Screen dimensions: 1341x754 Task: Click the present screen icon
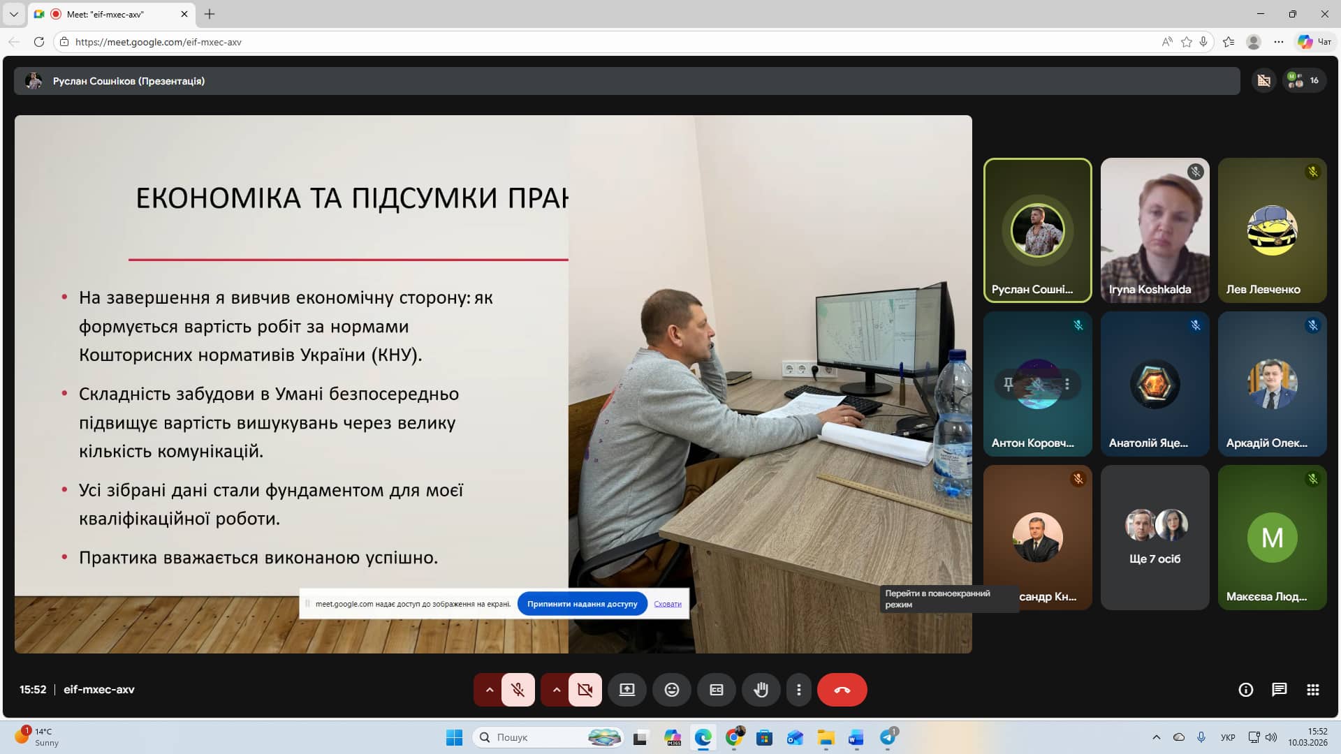[626, 690]
